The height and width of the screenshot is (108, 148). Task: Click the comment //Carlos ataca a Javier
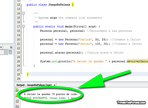[x=104, y=53]
